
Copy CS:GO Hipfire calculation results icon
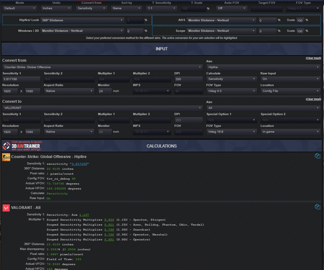point(318,156)
